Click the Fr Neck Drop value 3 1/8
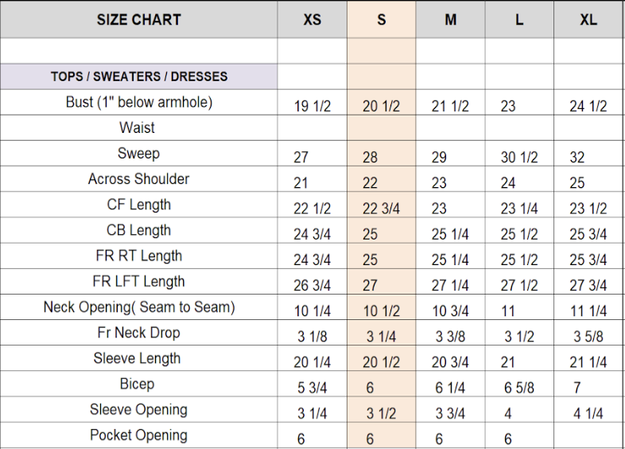 pos(312,337)
